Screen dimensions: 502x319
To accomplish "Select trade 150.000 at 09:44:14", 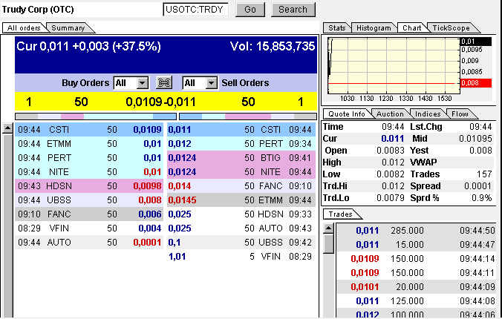I will [x=416, y=258].
